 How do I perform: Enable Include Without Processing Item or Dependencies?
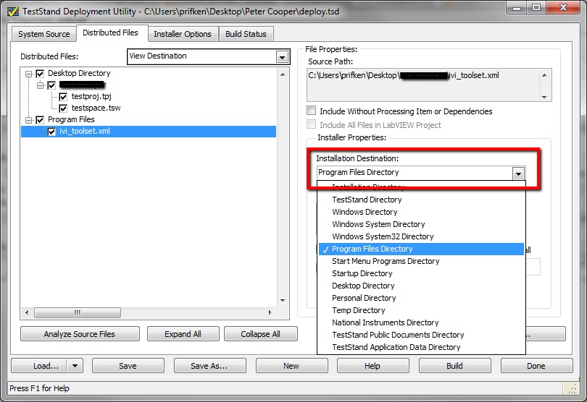tap(311, 111)
